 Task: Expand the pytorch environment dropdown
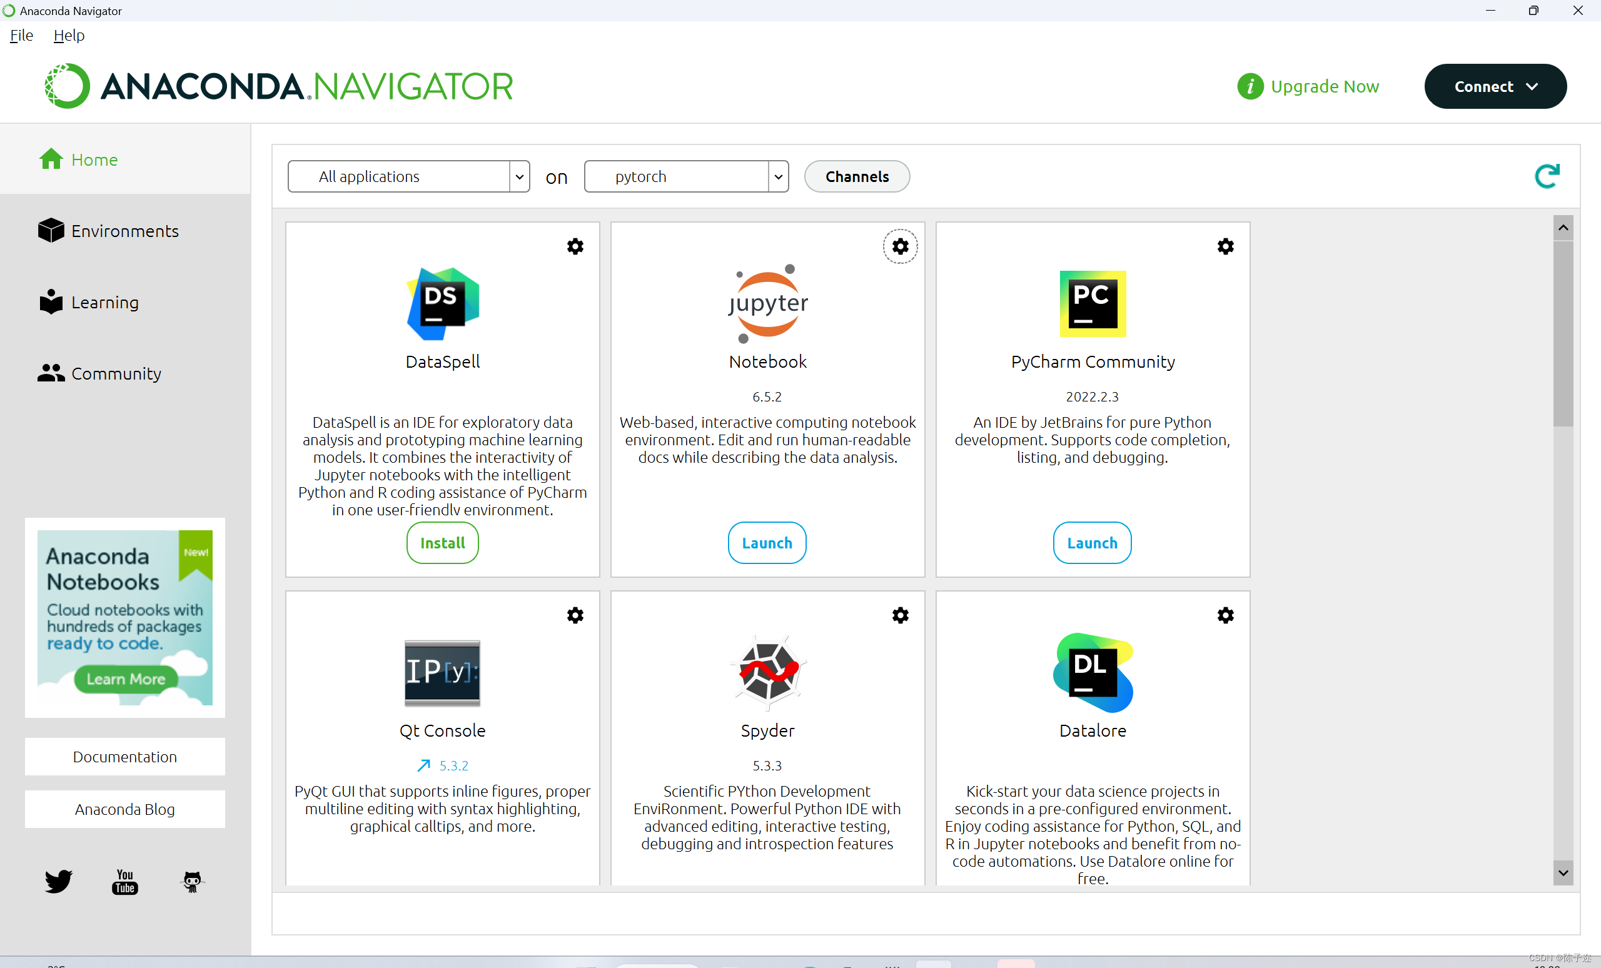coord(778,177)
